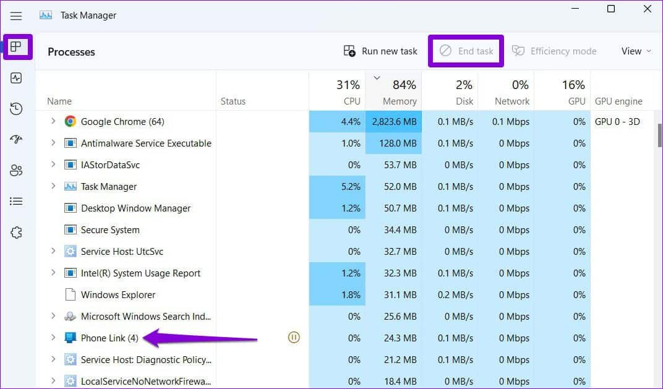663x389 pixels.
Task: Click the 2,823.6 MB memory cell
Action: (393, 122)
